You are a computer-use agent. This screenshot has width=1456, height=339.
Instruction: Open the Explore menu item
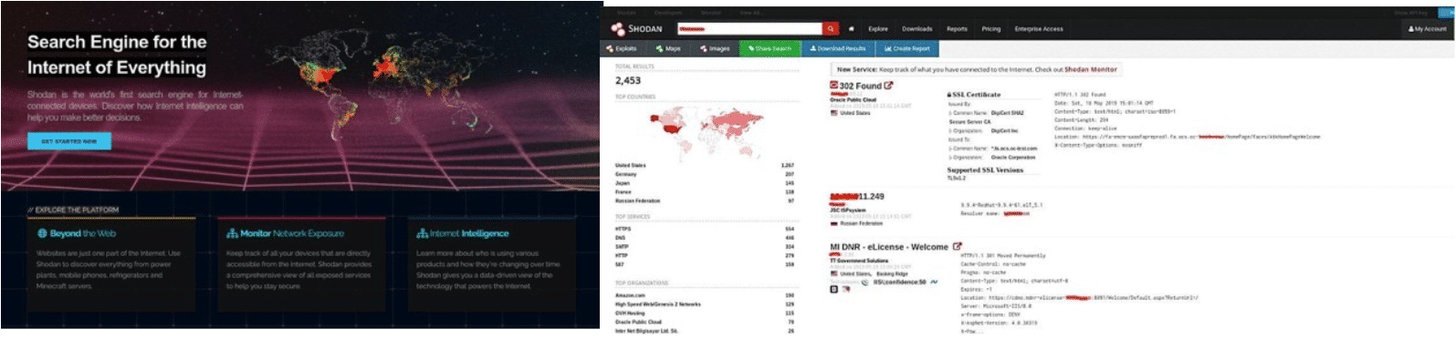coord(878,28)
